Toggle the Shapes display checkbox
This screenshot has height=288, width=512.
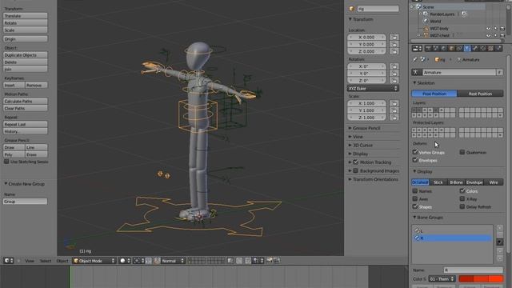[415, 206]
